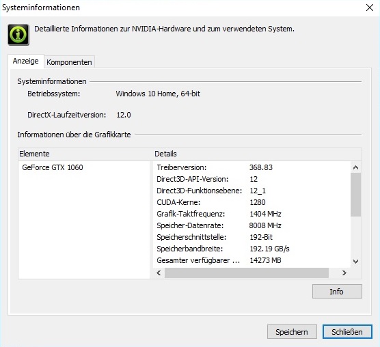
Task: Click the horizontal scrollbar left arrow
Action: point(159,273)
